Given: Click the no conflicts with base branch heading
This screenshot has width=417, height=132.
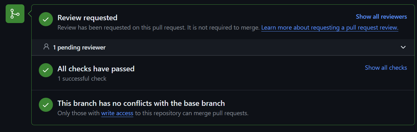Looking at the screenshot, I should pos(141,103).
